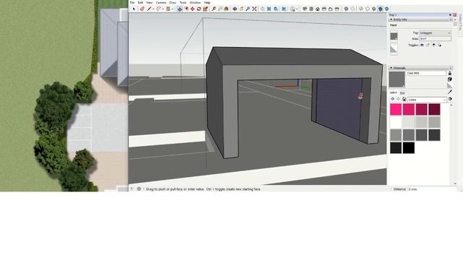Collapse the Entity Info panel

pyautogui.click(x=391, y=19)
